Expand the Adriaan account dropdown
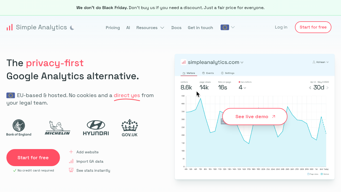This screenshot has height=192, width=341. coord(320,62)
